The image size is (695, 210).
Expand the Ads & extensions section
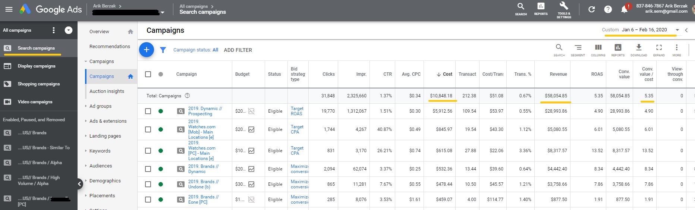pos(86,121)
